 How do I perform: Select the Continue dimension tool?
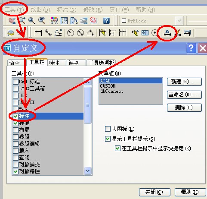123,33
